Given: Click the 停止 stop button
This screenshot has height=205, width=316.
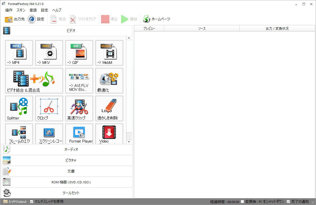Looking at the screenshot, I should (109, 19).
